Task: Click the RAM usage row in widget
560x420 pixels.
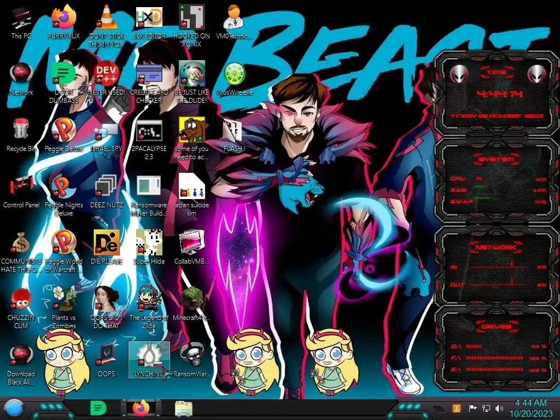Action: coord(498,190)
